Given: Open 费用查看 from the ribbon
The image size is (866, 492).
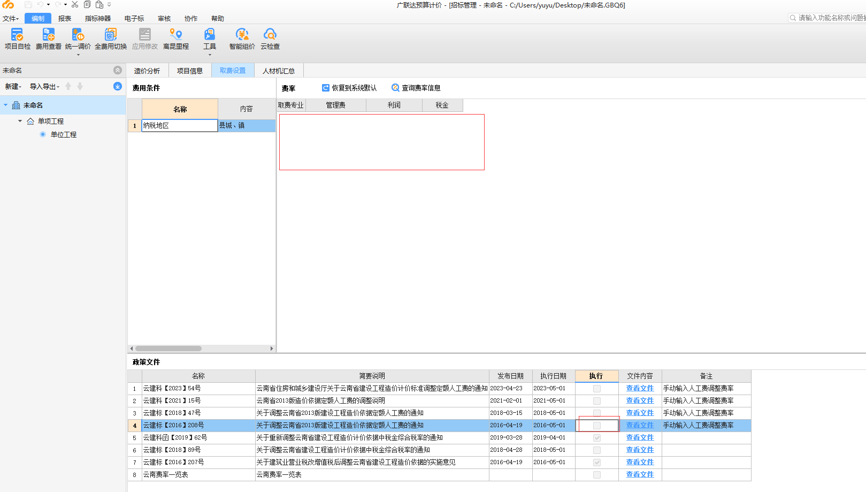Looking at the screenshot, I should pyautogui.click(x=48, y=39).
